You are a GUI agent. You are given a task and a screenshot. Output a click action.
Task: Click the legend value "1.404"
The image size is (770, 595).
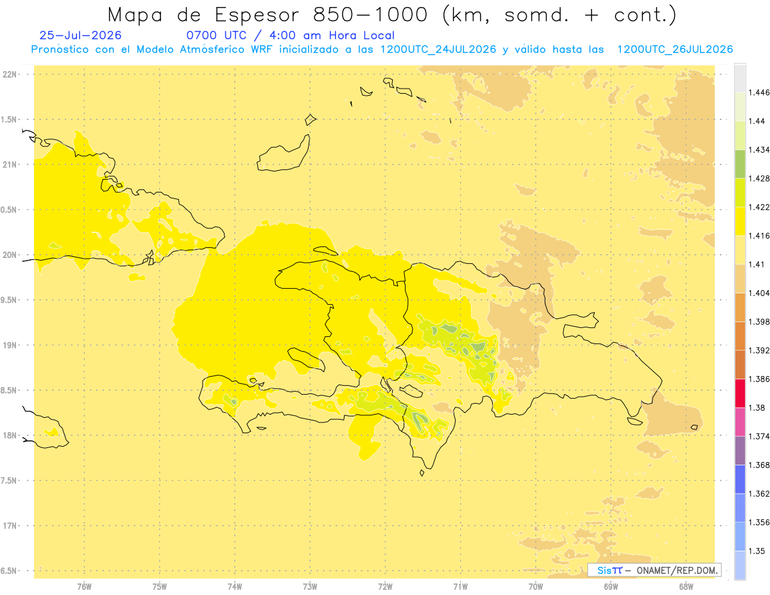tap(759, 293)
